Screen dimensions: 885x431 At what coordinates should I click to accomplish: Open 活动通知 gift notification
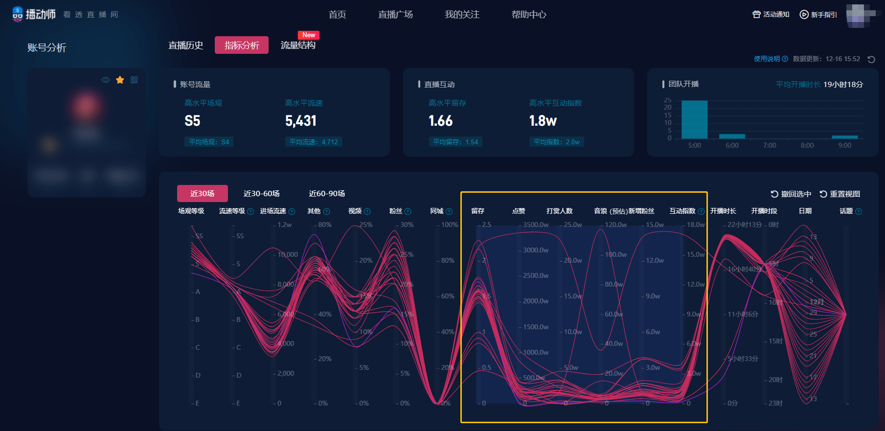pos(771,15)
